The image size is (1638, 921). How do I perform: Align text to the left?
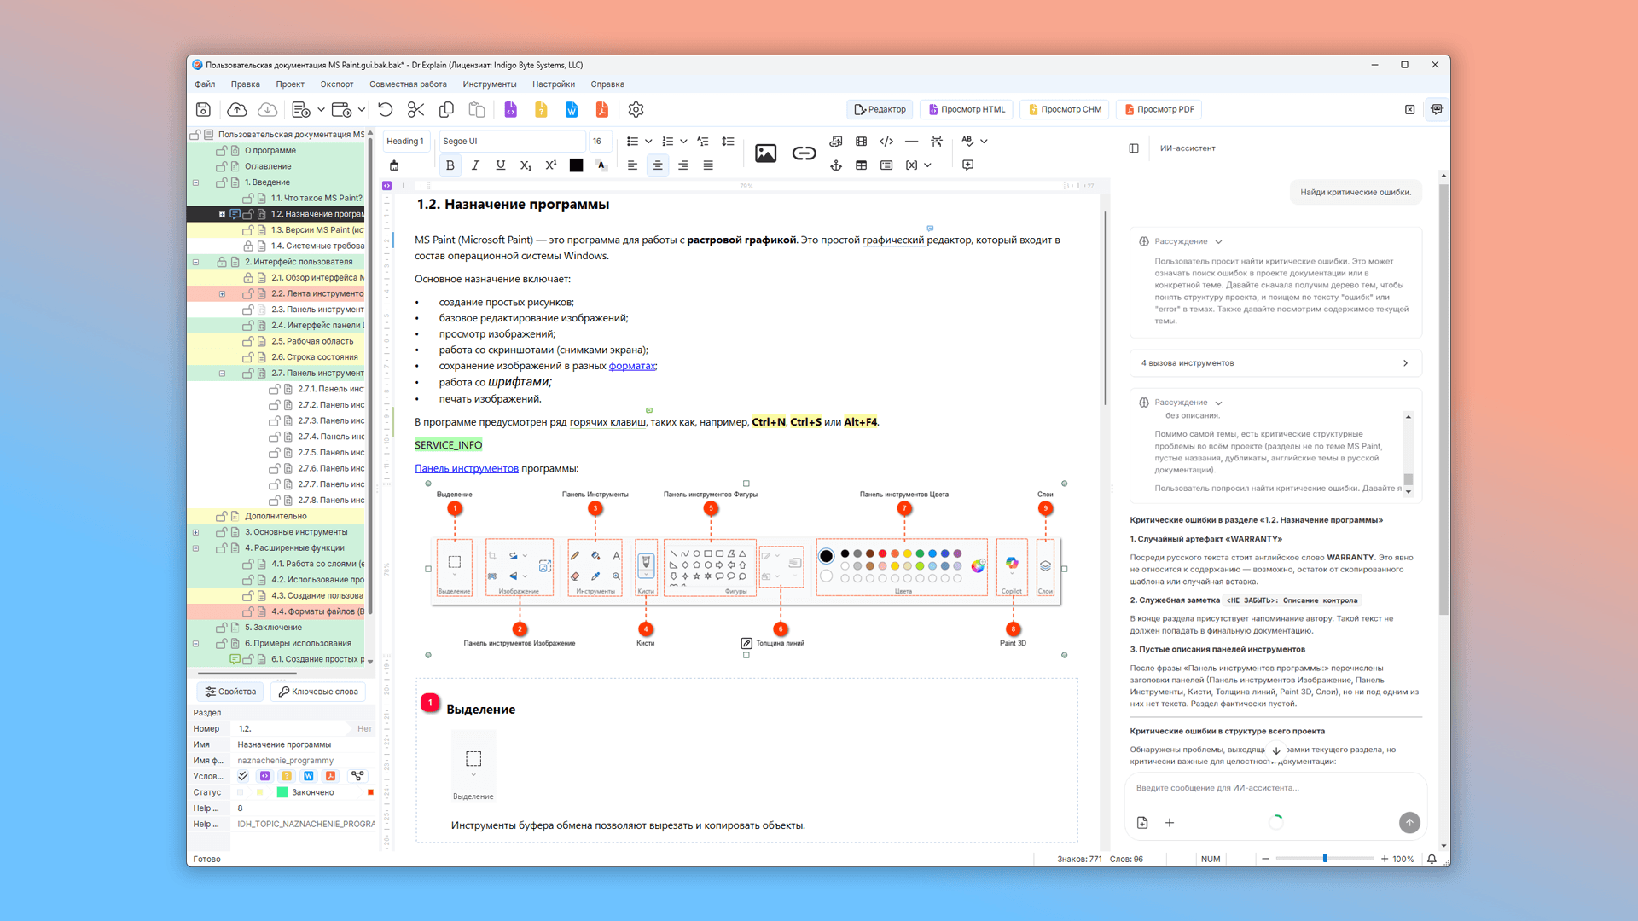point(632,165)
